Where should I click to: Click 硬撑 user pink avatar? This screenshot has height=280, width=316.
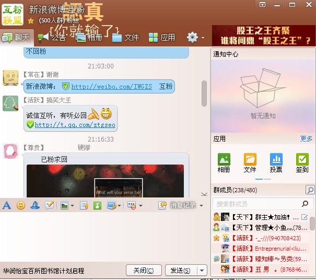(x=10, y=151)
